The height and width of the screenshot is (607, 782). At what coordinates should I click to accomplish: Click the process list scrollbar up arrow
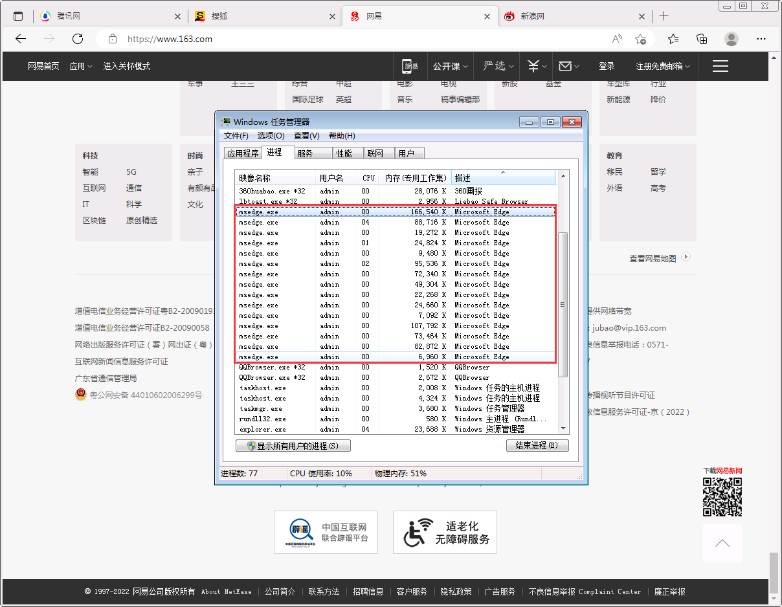[563, 176]
